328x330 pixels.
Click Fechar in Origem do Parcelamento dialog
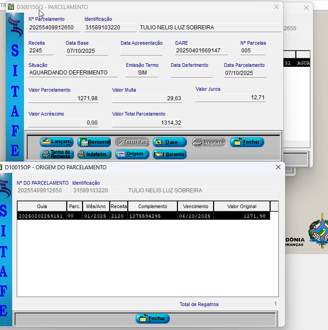[x=153, y=319]
